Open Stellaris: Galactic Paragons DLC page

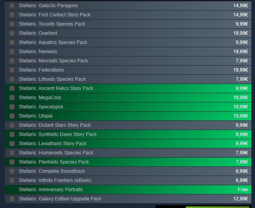coord(48,6)
